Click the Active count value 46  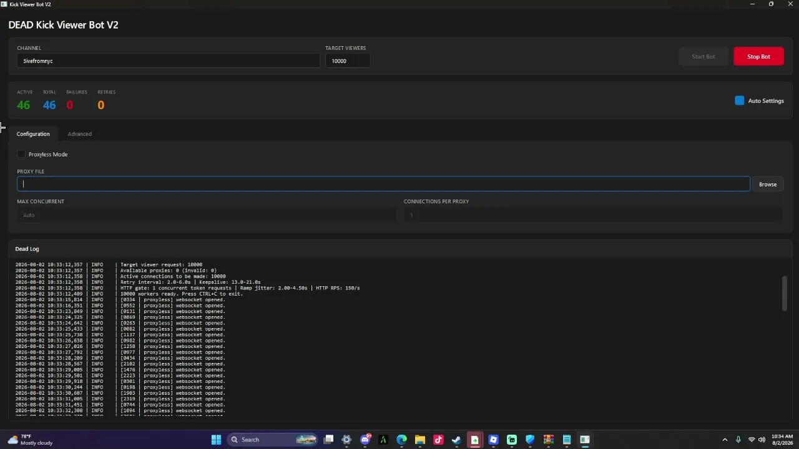(24, 105)
